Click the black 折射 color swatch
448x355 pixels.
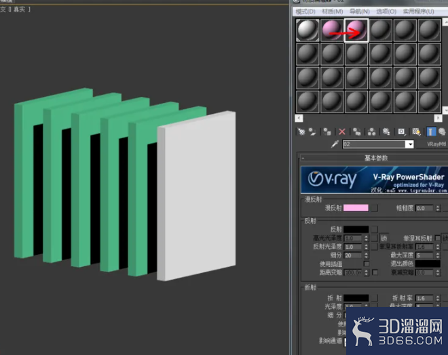pos(356,298)
